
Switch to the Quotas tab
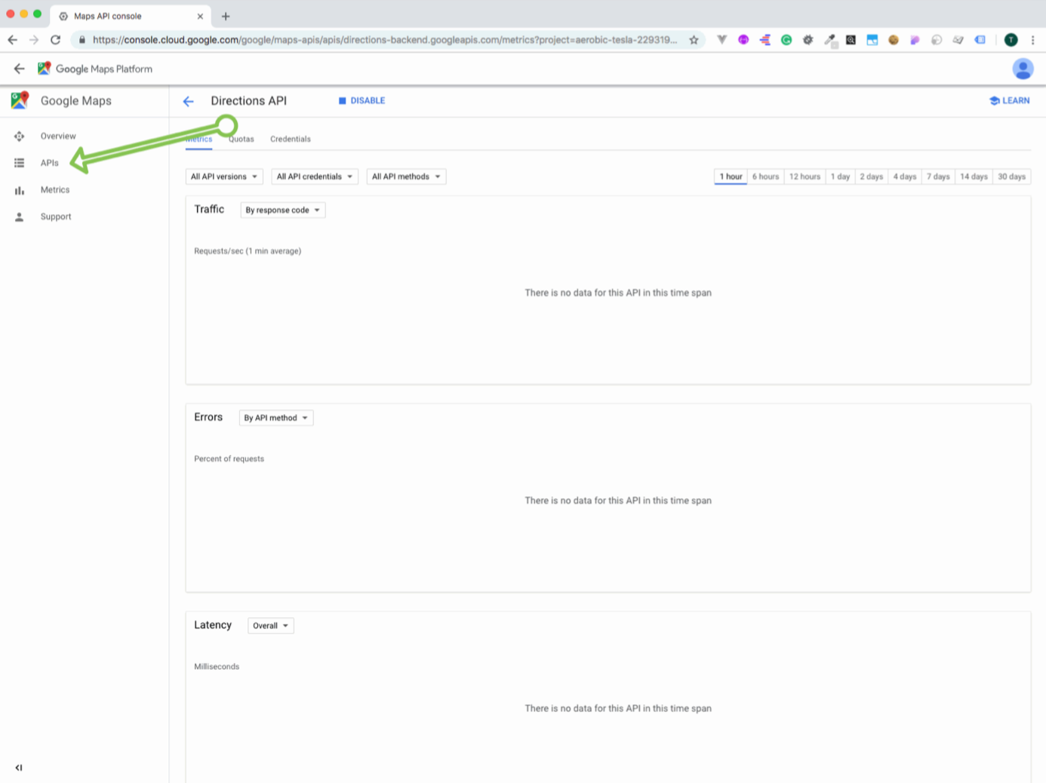coord(242,139)
